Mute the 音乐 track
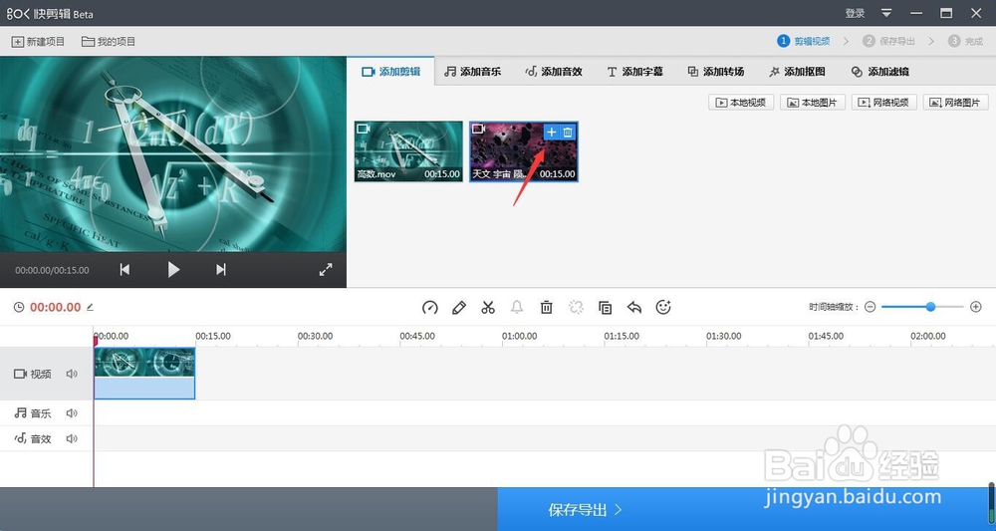 pyautogui.click(x=72, y=413)
